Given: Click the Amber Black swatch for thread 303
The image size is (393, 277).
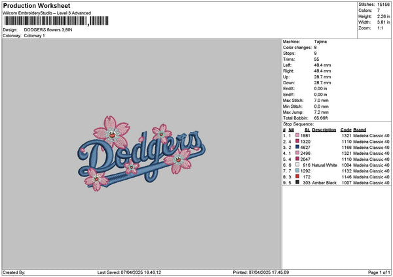Looking at the screenshot, I should [297, 182].
